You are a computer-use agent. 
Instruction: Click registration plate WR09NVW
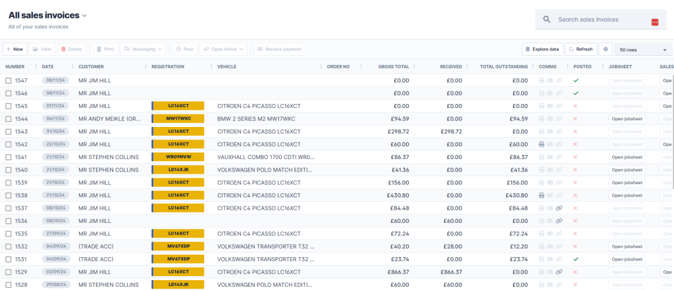tap(178, 157)
